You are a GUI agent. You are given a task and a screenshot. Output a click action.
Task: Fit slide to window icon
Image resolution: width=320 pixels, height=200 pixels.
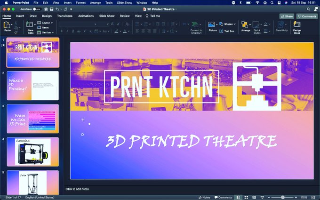[x=313, y=197]
